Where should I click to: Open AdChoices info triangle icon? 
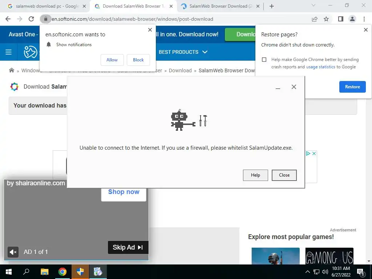[x=308, y=154]
